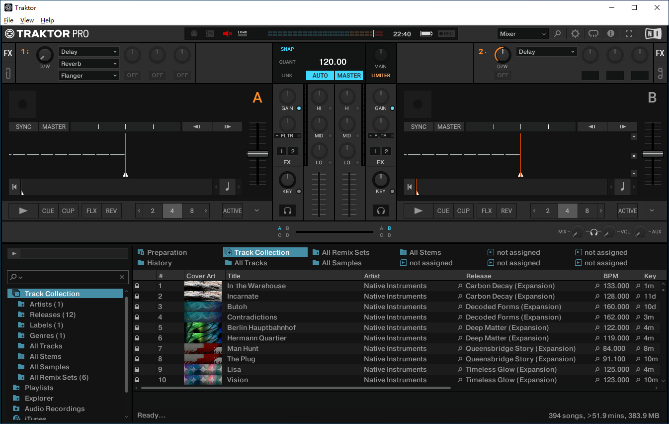Click the info icon in header
The image size is (669, 424).
point(611,34)
